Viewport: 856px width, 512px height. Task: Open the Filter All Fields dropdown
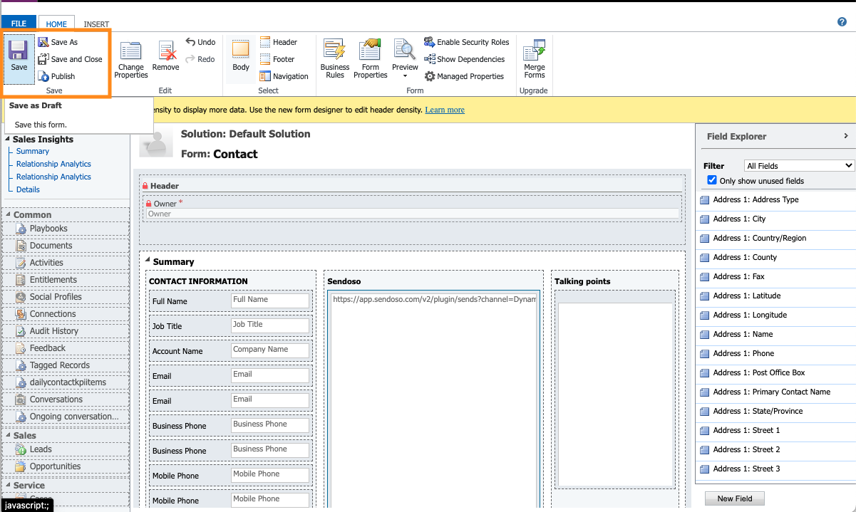[799, 165]
